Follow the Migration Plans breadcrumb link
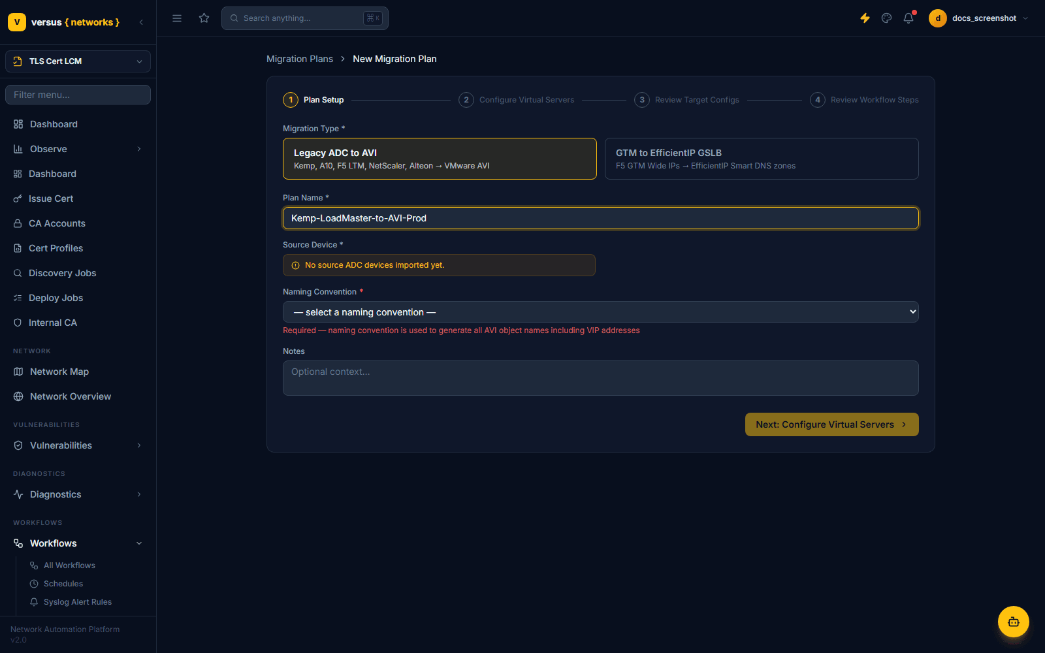The width and height of the screenshot is (1045, 653). coord(300,59)
